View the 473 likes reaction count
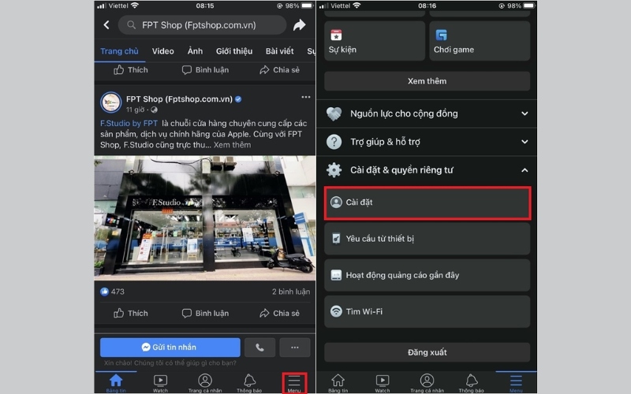 [112, 292]
